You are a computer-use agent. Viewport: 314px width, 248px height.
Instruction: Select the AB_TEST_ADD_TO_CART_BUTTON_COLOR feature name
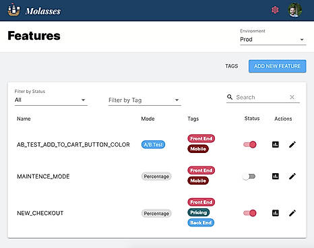click(x=73, y=145)
